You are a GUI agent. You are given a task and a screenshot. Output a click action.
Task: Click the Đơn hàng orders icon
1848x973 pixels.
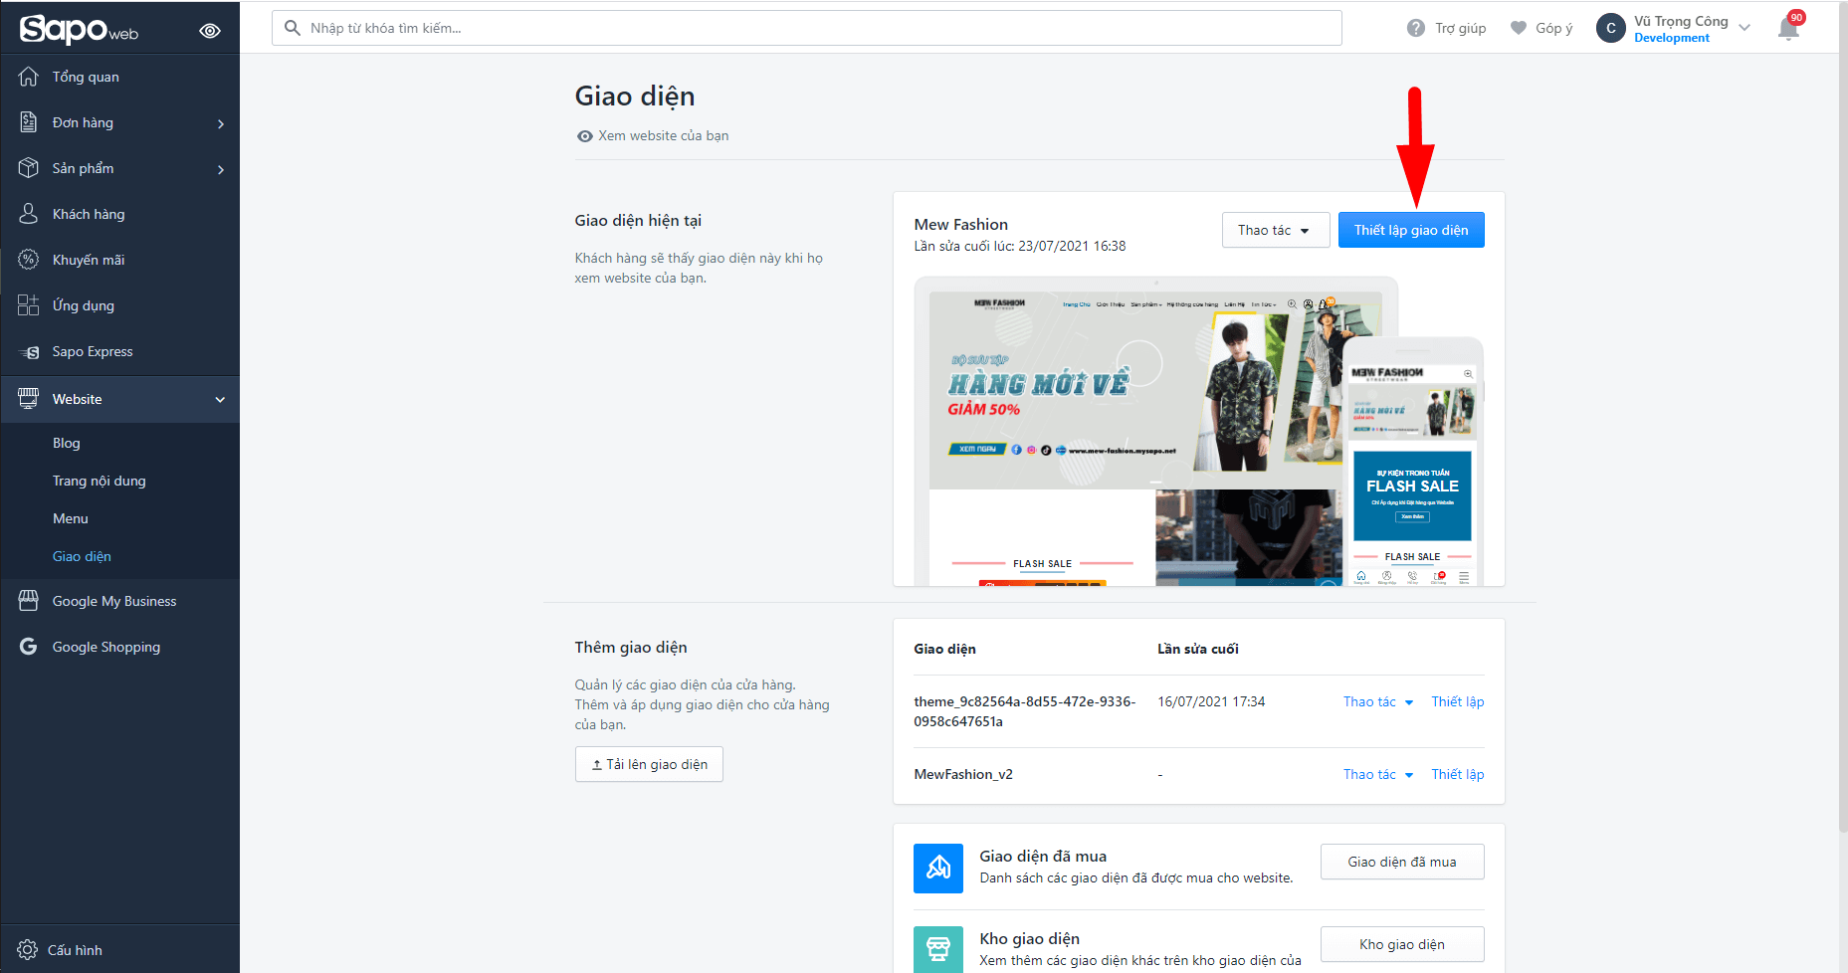point(29,122)
